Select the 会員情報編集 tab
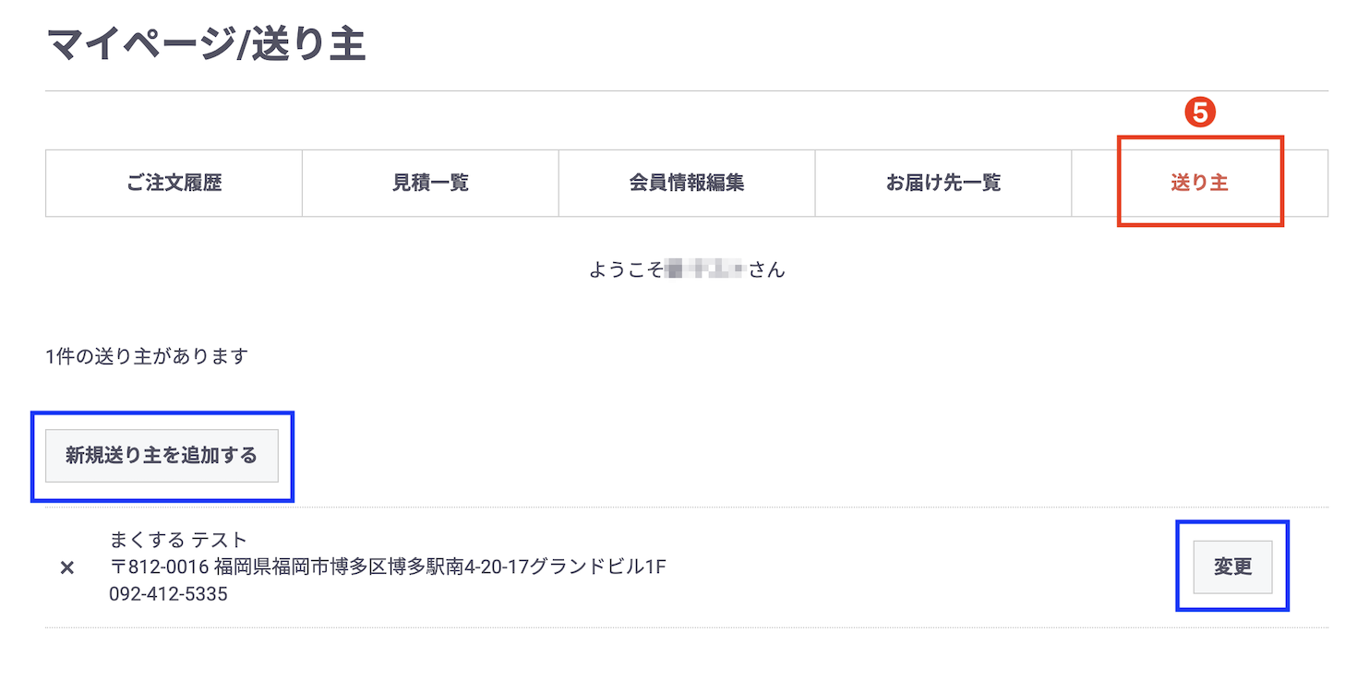This screenshot has height=680, width=1357. [686, 183]
